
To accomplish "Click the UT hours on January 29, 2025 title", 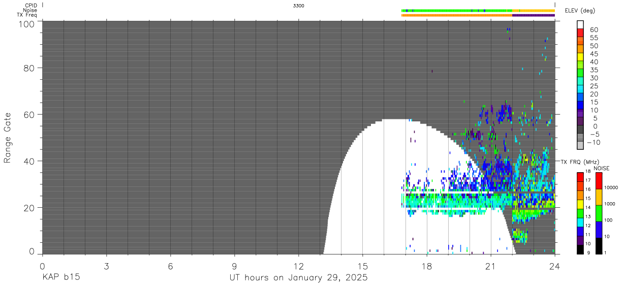I will click(x=299, y=278).
